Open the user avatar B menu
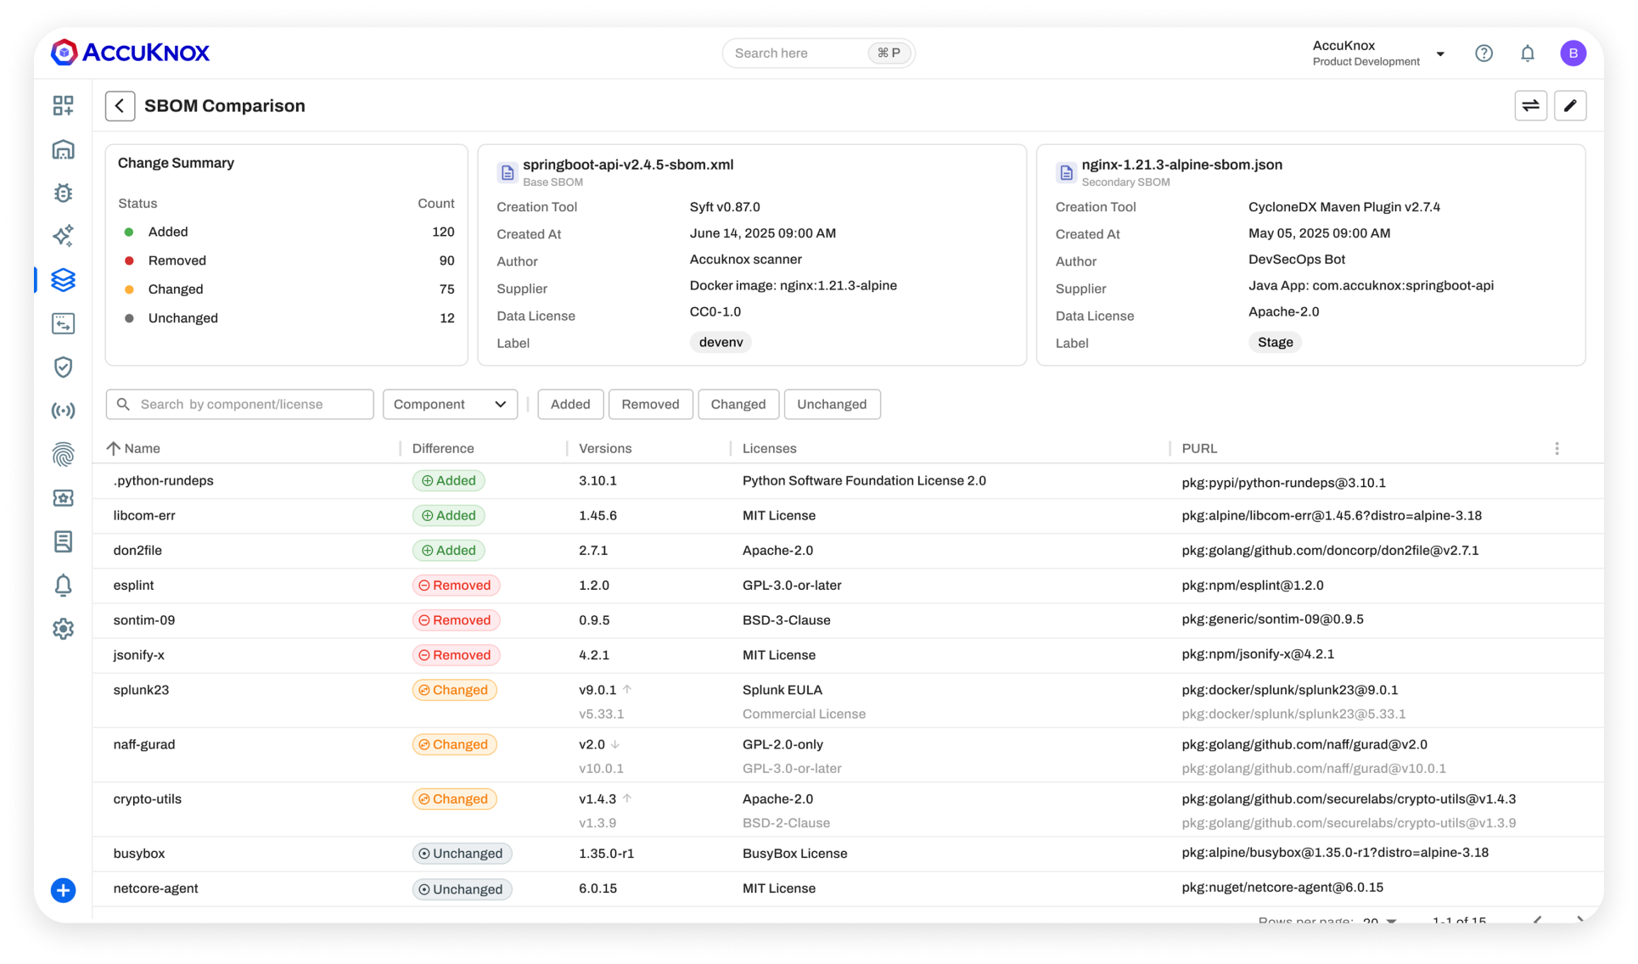The image size is (1638, 964). point(1573,53)
